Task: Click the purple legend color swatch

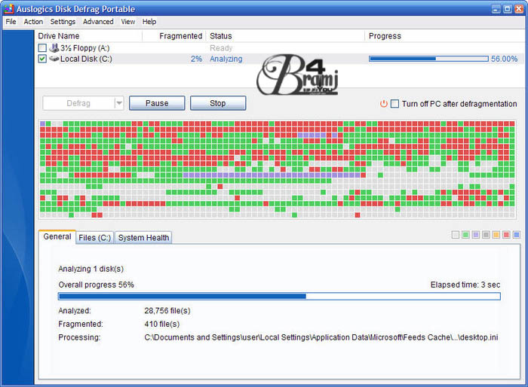Action: 475,235
